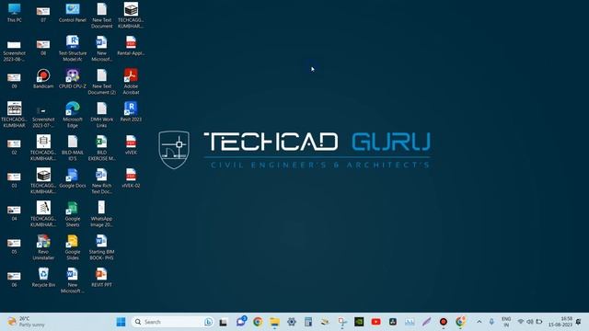The width and height of the screenshot is (589, 331).
Task: Select the vIVEK-02 PDF file
Action: [x=131, y=177]
